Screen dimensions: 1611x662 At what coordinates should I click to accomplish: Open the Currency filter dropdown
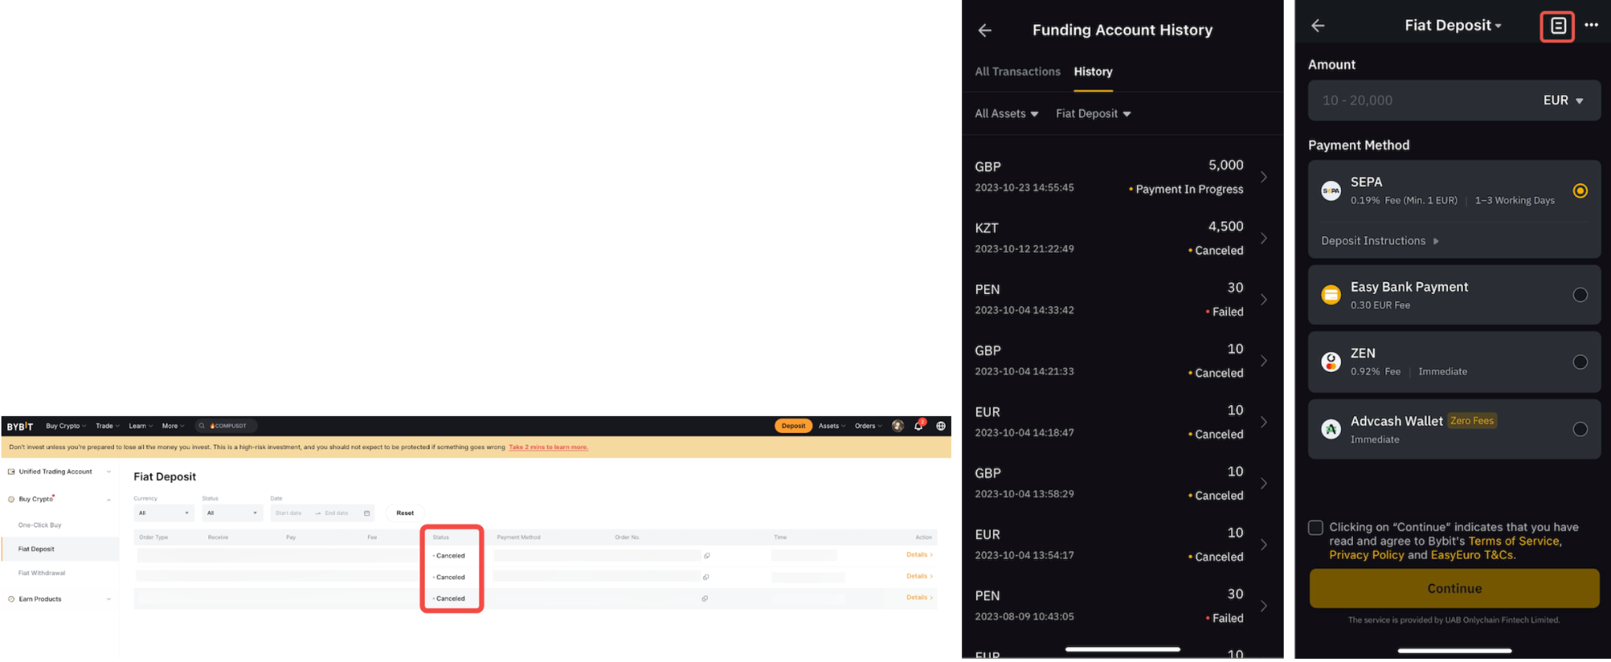coord(164,513)
